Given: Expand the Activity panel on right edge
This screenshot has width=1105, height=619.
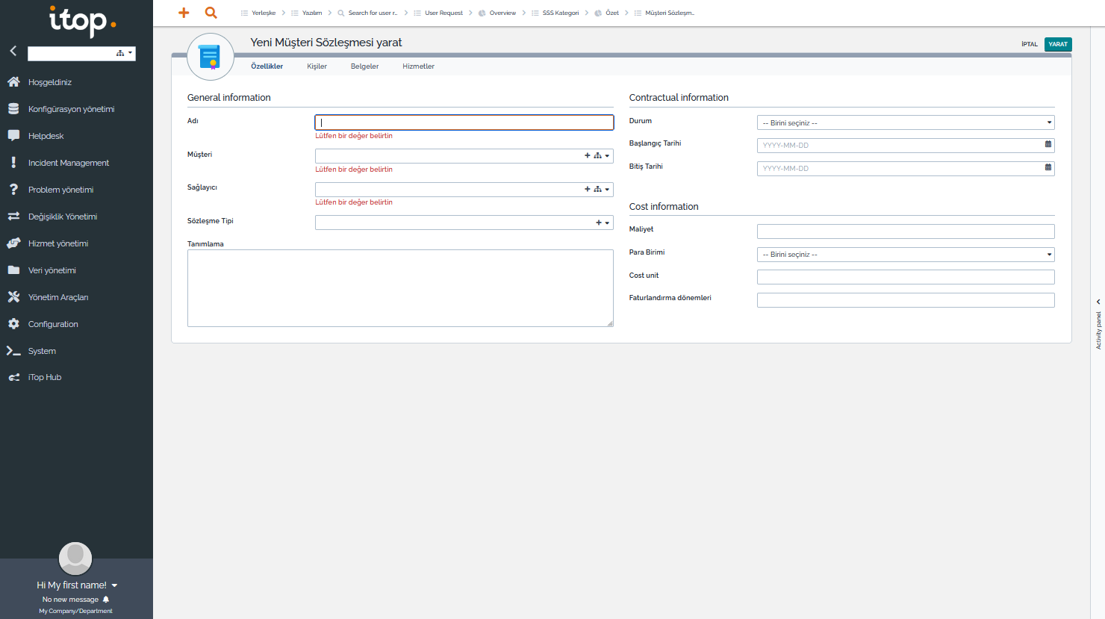Looking at the screenshot, I should click(1098, 302).
